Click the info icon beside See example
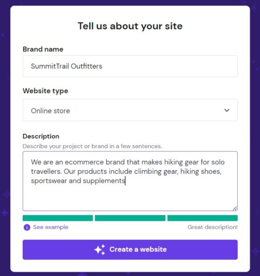The image size is (260, 276). coord(27,227)
